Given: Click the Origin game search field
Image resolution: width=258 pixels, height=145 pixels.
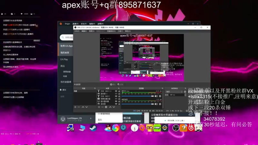Looking at the screenshot, I should point(67,37).
